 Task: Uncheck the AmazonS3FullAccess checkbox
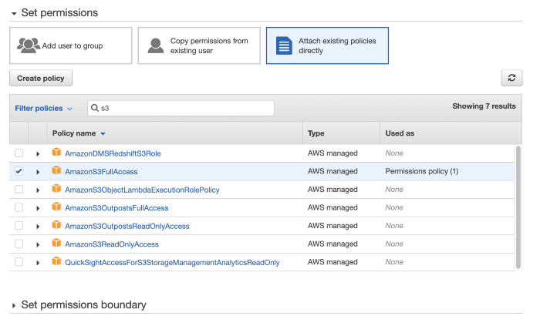tap(19, 171)
